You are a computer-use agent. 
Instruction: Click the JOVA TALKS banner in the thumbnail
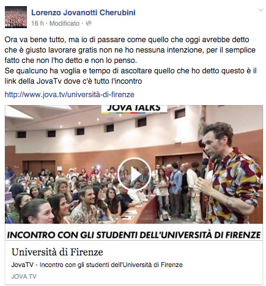(x=134, y=109)
